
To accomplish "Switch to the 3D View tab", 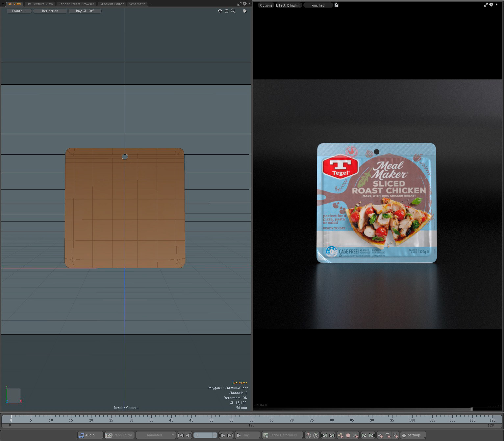I will coord(14,4).
